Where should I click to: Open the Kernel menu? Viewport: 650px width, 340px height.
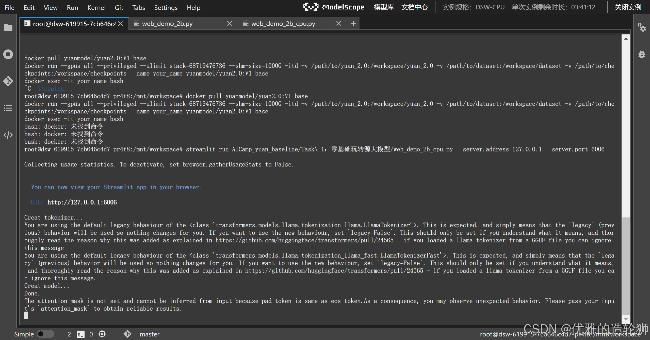(x=96, y=8)
